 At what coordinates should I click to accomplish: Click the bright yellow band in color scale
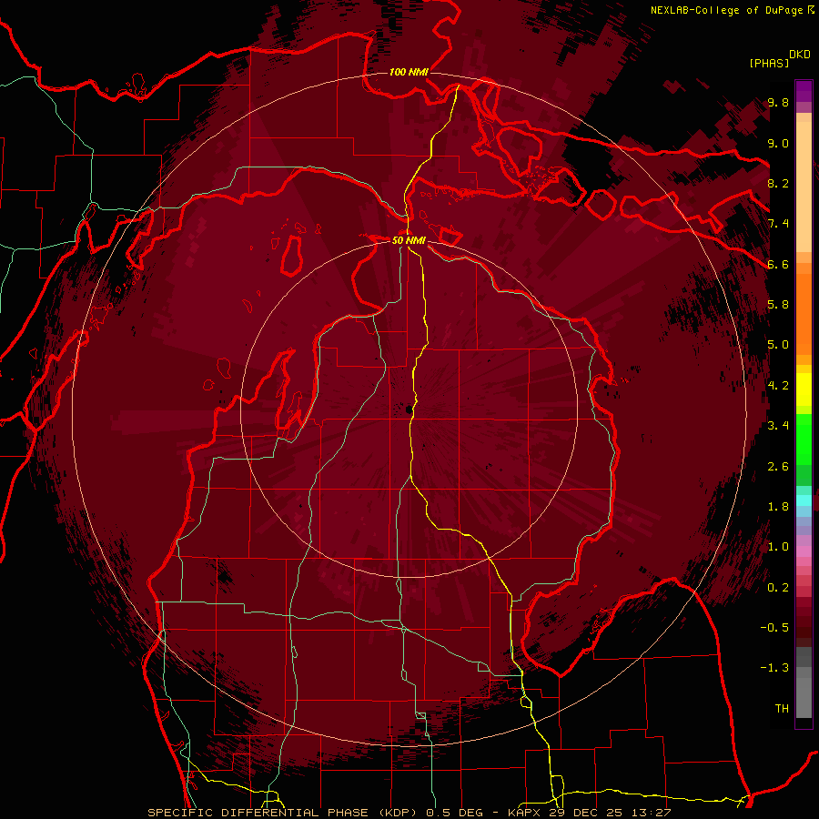(804, 389)
